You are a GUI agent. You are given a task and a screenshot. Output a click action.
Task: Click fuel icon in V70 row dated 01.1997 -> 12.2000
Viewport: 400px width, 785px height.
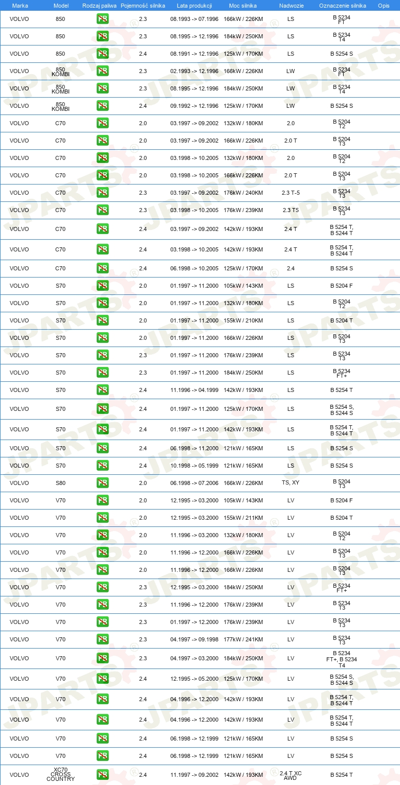102,622
